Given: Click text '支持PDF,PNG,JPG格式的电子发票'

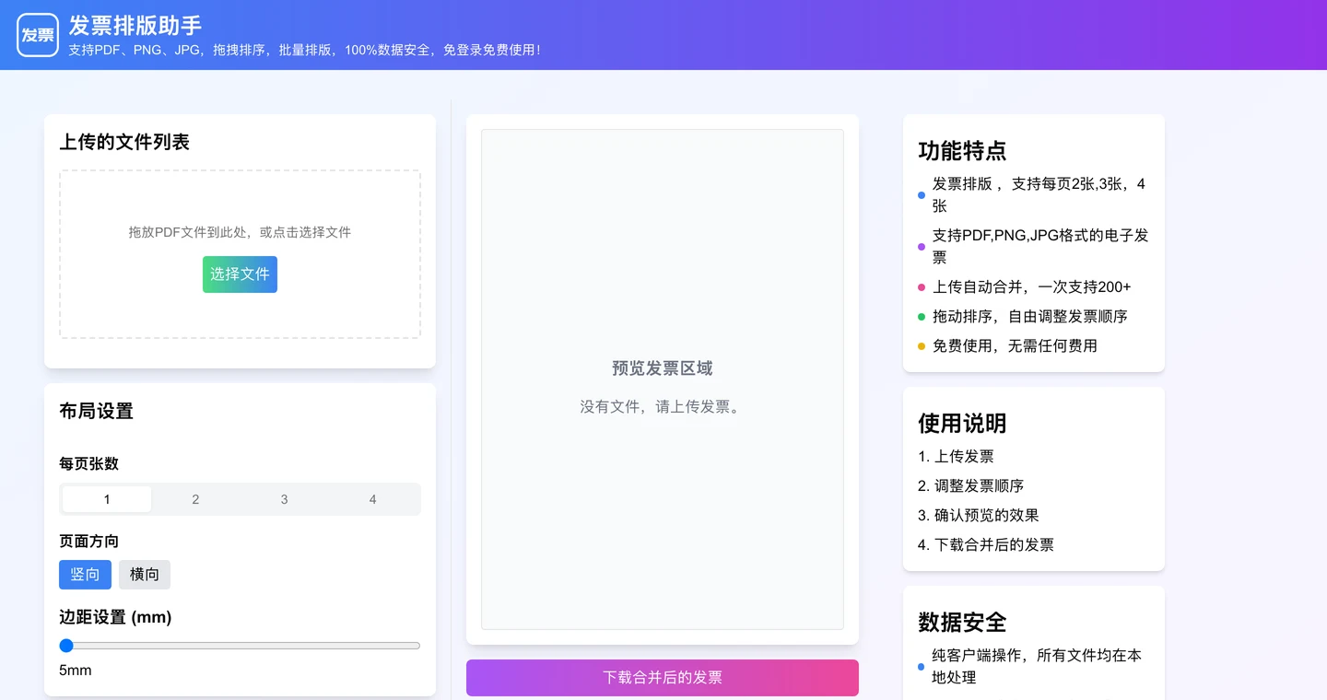Looking at the screenshot, I should pos(1040,247).
